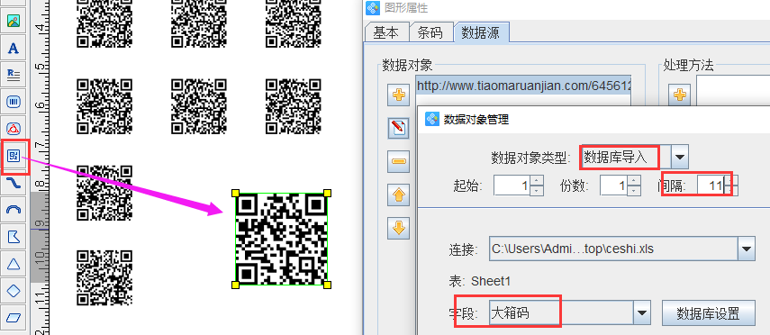
Task: Click the selected large QR code on canvas
Action: [x=281, y=240]
